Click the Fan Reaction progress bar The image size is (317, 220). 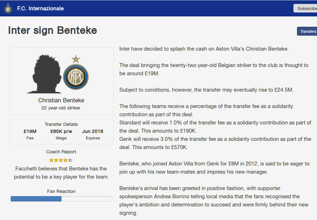61,199
